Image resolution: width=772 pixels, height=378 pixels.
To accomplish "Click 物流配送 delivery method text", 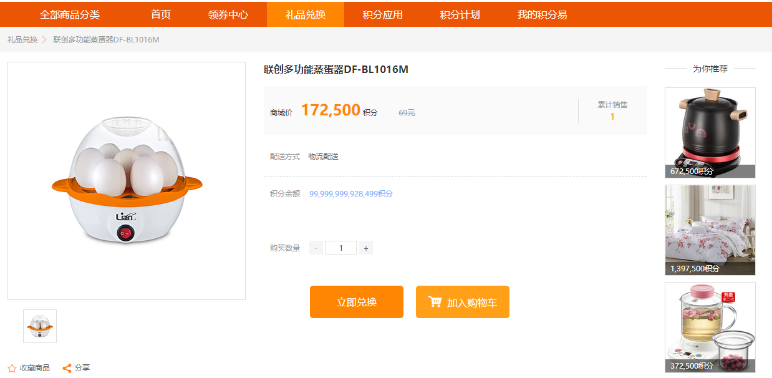I will [323, 157].
